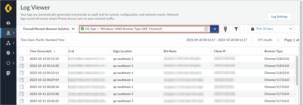Click the Prisma logo in the sidebar

(8, 8)
